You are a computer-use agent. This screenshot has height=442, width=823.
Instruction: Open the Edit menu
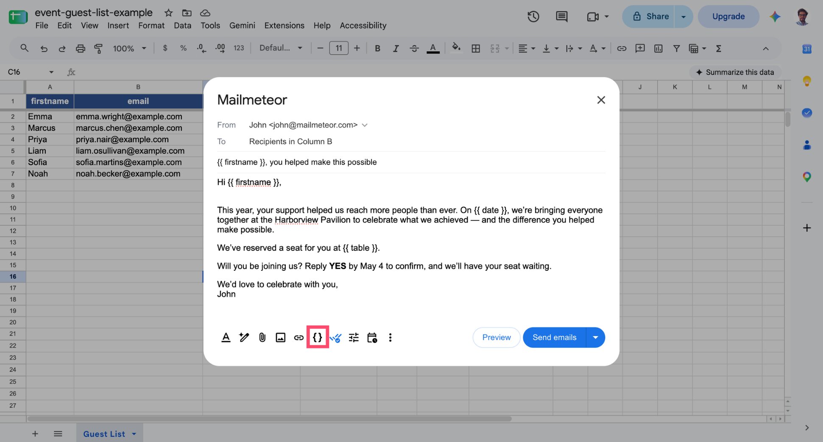(64, 25)
